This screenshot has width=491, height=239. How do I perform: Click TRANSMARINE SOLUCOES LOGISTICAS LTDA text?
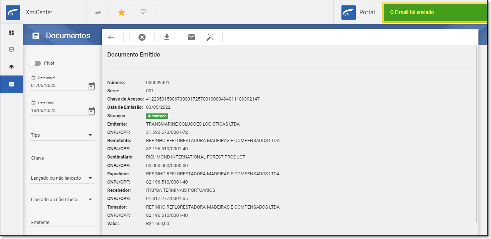193,124
